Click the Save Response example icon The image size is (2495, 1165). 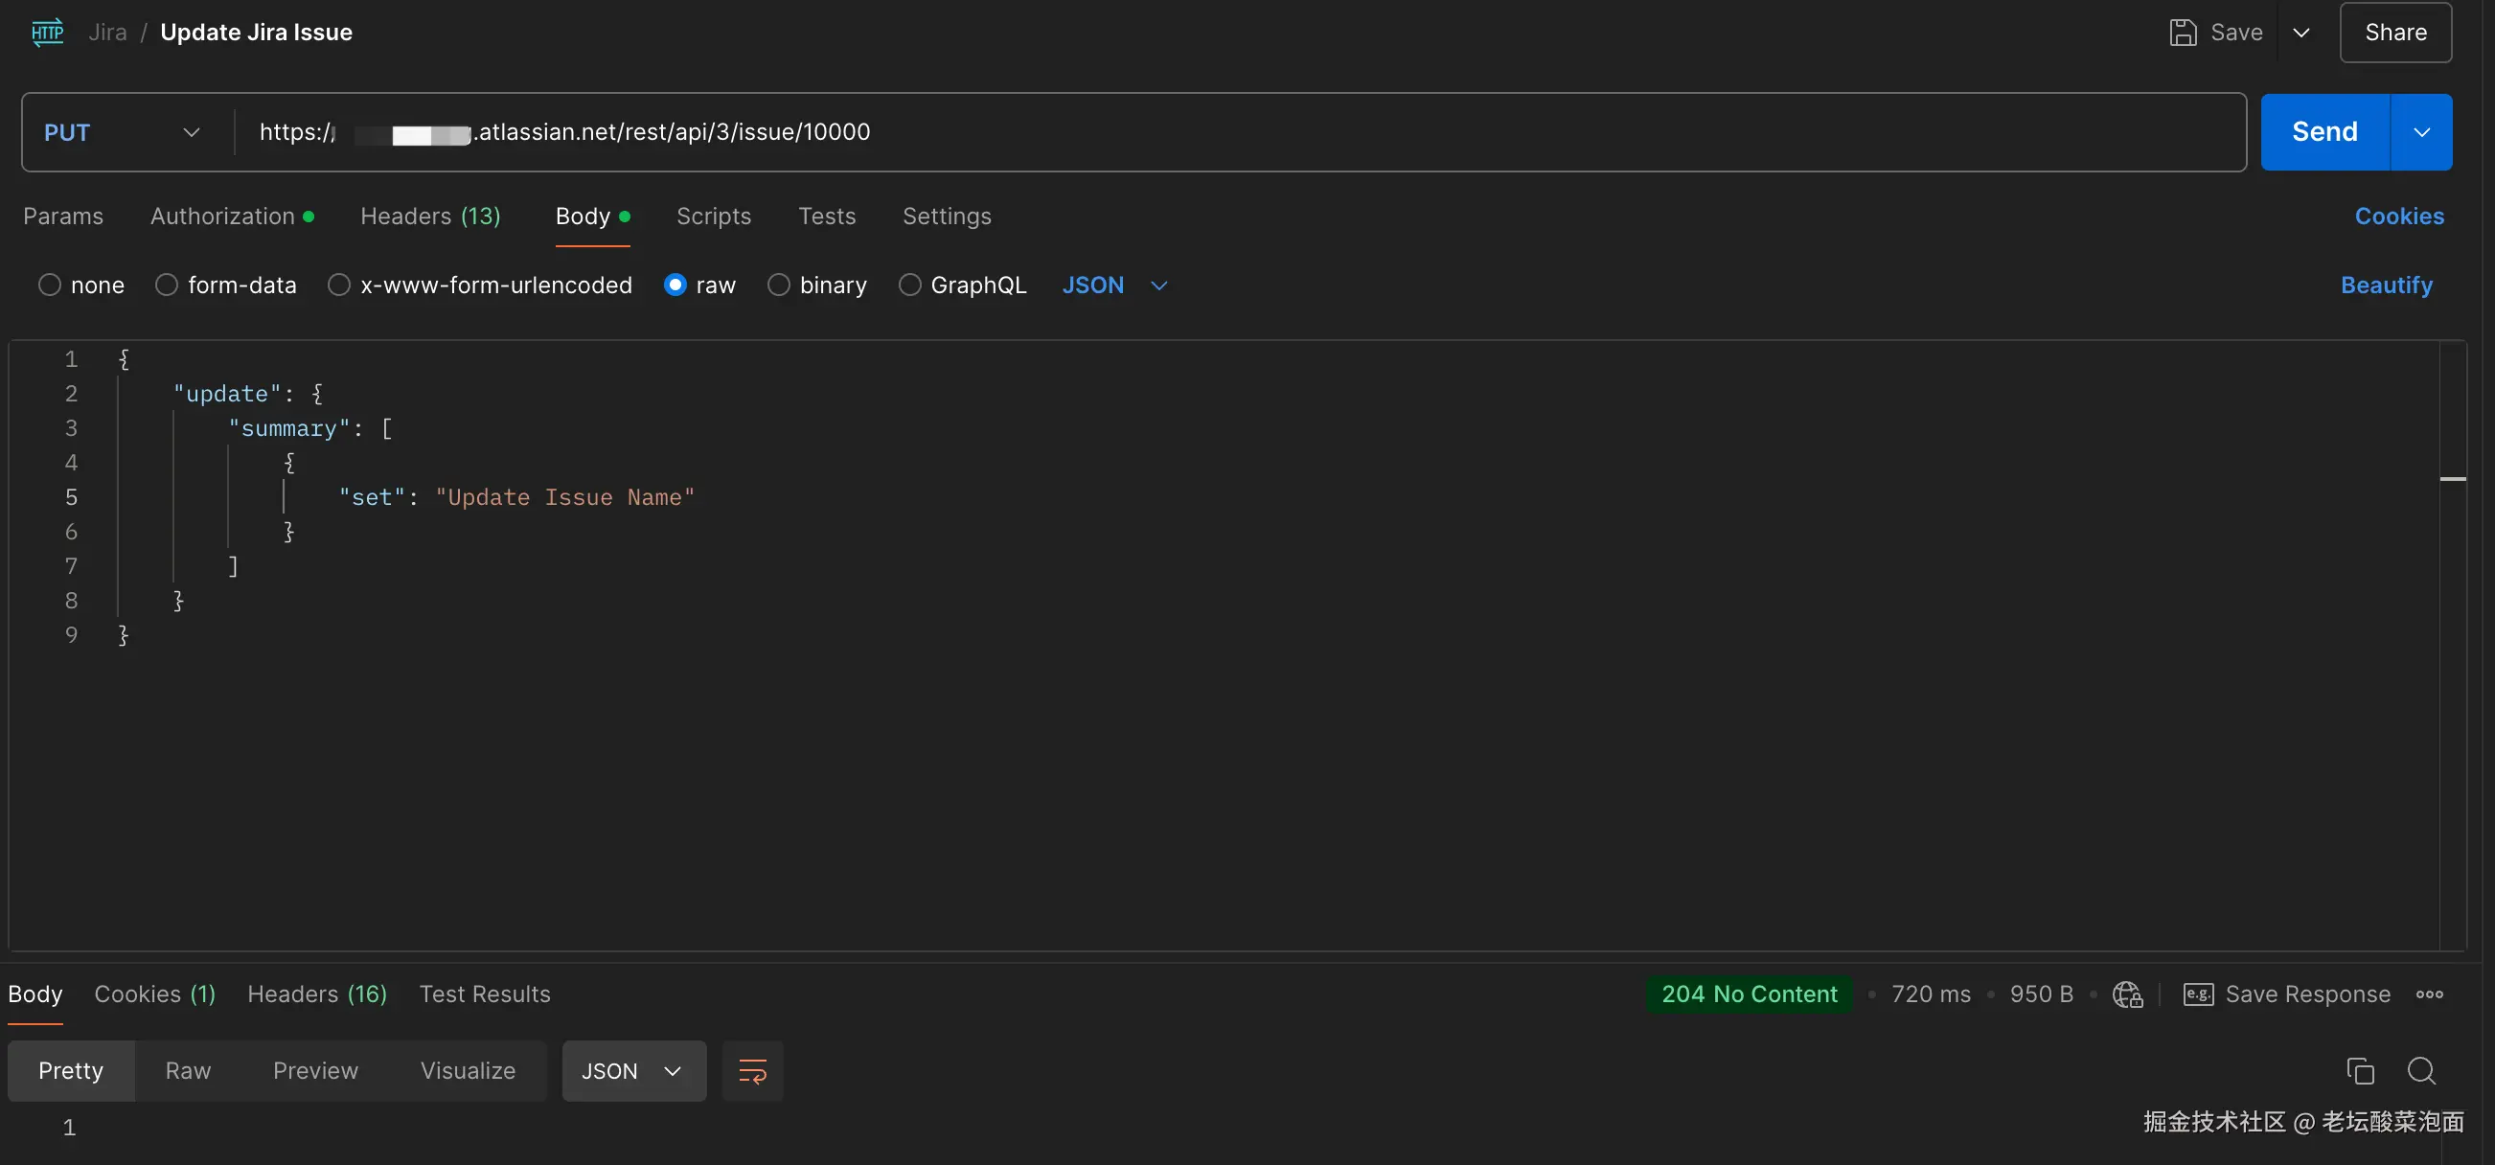2198,994
